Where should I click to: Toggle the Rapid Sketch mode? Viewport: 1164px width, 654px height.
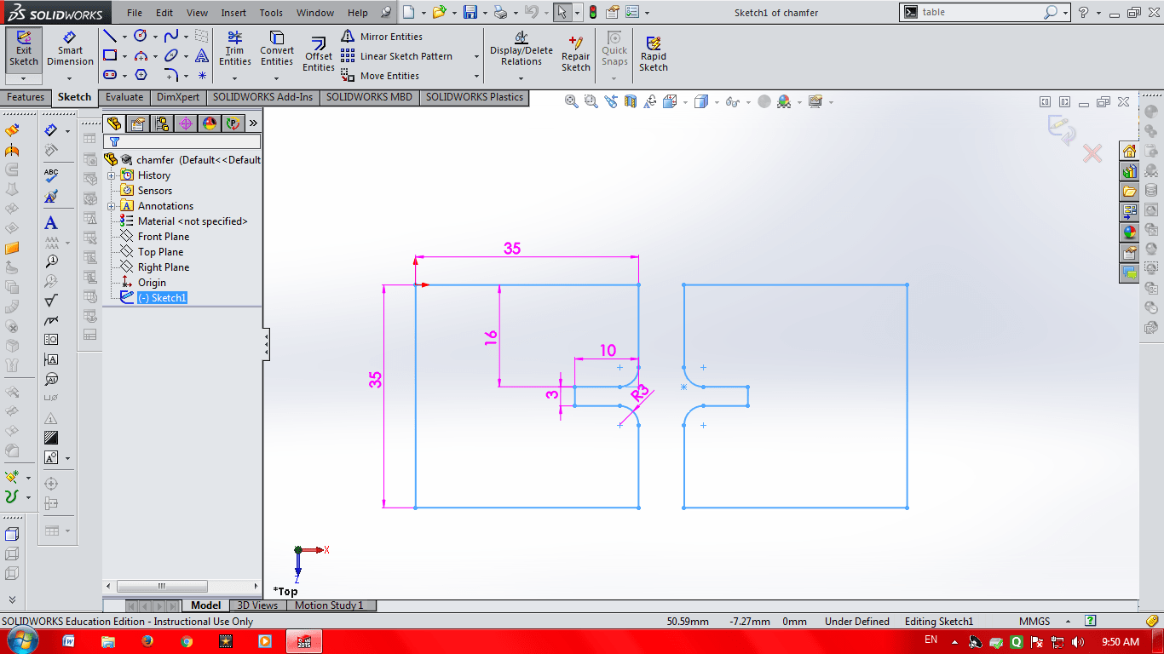tap(654, 53)
